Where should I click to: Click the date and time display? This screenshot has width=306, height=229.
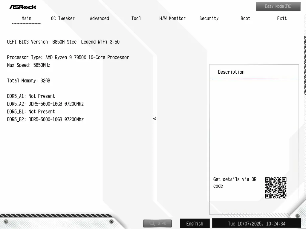pyautogui.click(x=256, y=224)
